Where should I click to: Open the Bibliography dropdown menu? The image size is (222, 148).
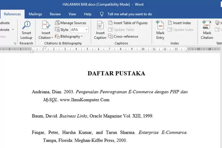tap(69, 36)
